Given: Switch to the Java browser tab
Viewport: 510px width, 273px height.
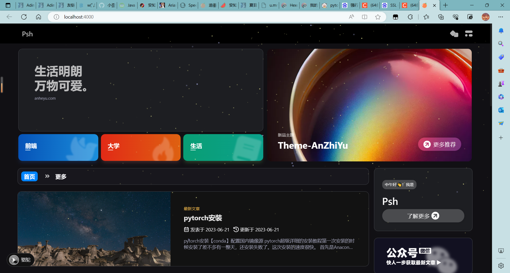Looking at the screenshot, I should 128,5.
